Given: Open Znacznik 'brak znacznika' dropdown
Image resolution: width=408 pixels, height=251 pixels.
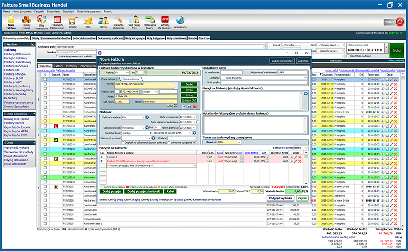Looking at the screenshot, I should [264, 78].
